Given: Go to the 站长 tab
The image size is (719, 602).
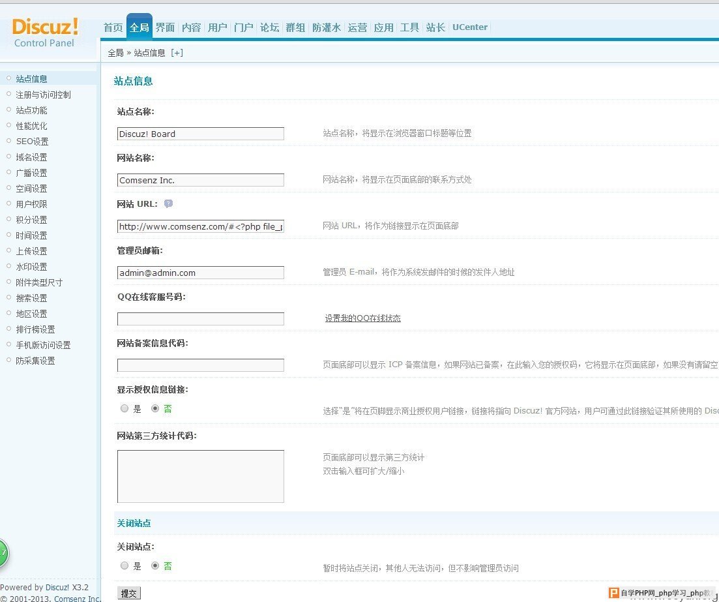Looking at the screenshot, I should click(x=435, y=27).
